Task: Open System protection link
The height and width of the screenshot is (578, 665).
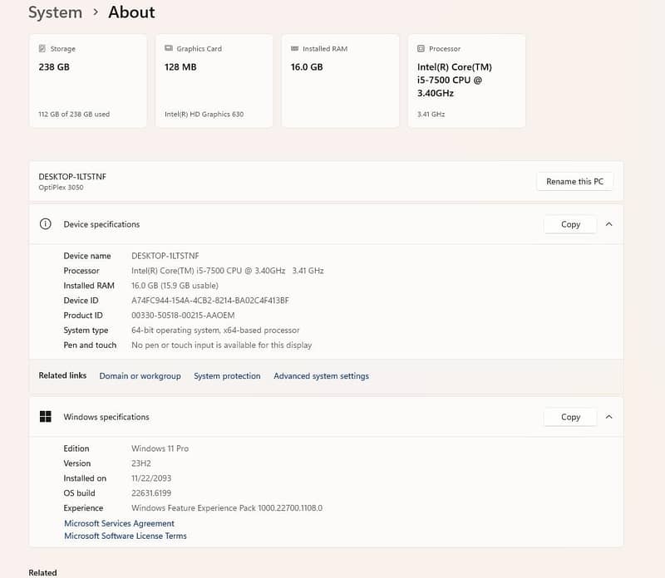Action: (227, 376)
